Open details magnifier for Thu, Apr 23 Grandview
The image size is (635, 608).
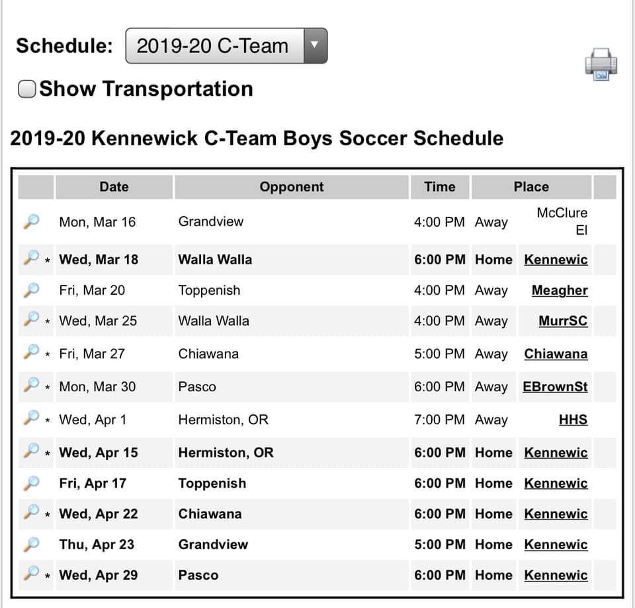(x=32, y=545)
